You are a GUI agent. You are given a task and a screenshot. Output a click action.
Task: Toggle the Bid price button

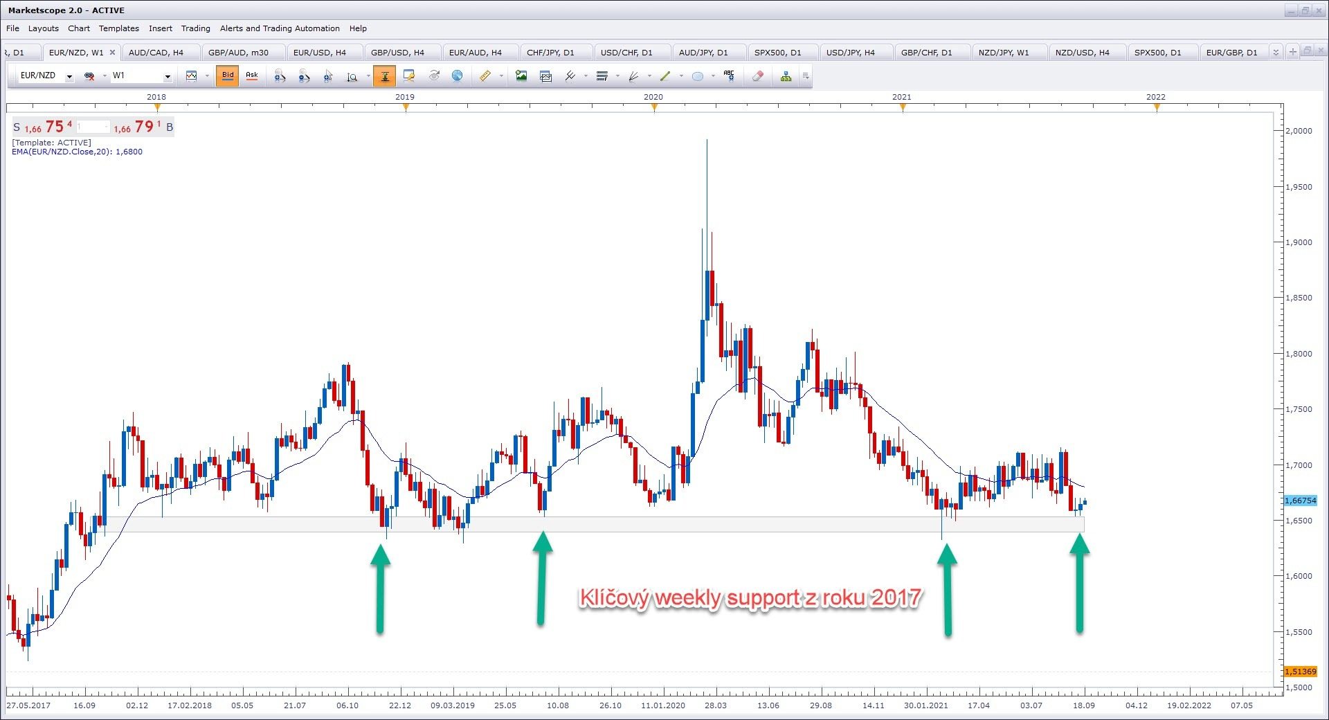pyautogui.click(x=228, y=75)
